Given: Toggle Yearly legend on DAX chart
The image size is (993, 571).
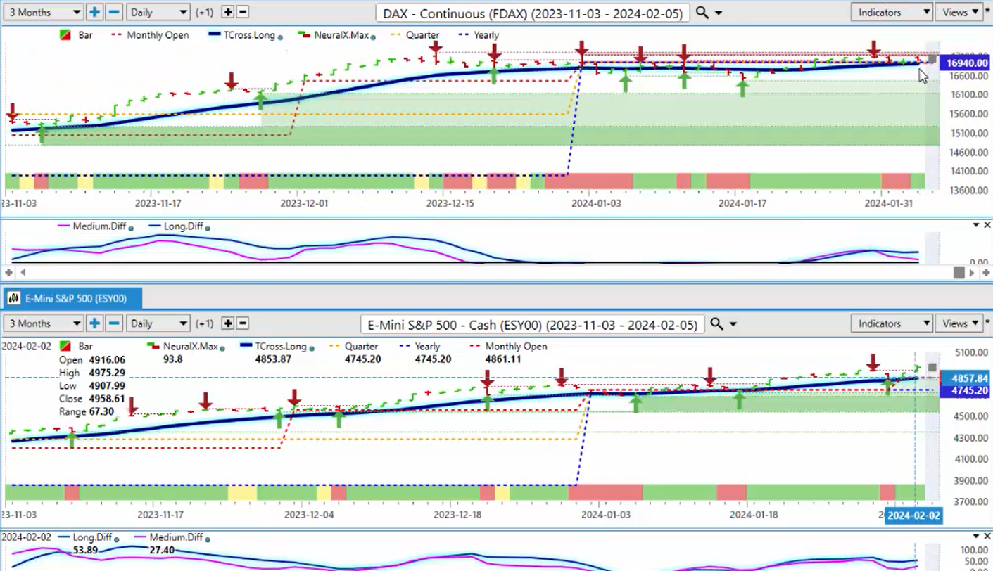Looking at the screenshot, I should click(x=479, y=35).
